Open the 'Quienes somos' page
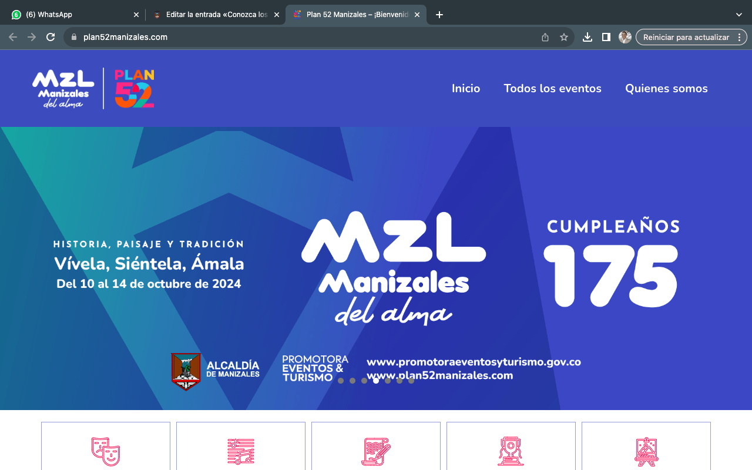Image resolution: width=752 pixels, height=470 pixels. coord(666,89)
